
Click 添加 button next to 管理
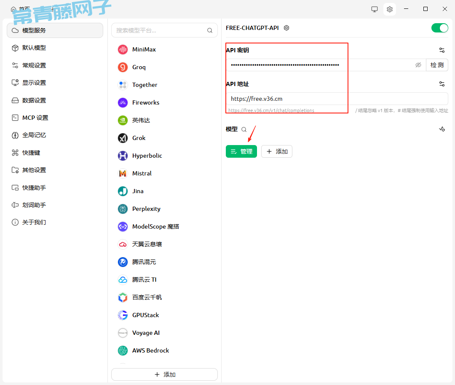(x=277, y=151)
